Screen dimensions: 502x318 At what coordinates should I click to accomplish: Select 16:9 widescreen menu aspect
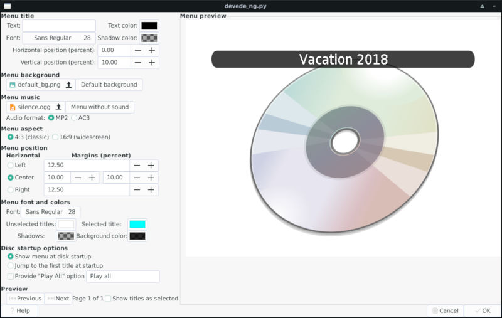pyautogui.click(x=55, y=137)
